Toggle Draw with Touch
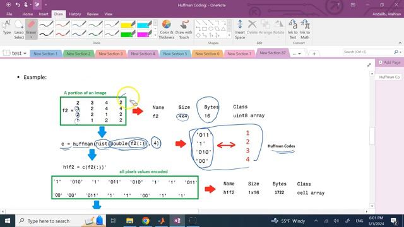The width and height of the screenshot is (404, 227). tap(184, 30)
